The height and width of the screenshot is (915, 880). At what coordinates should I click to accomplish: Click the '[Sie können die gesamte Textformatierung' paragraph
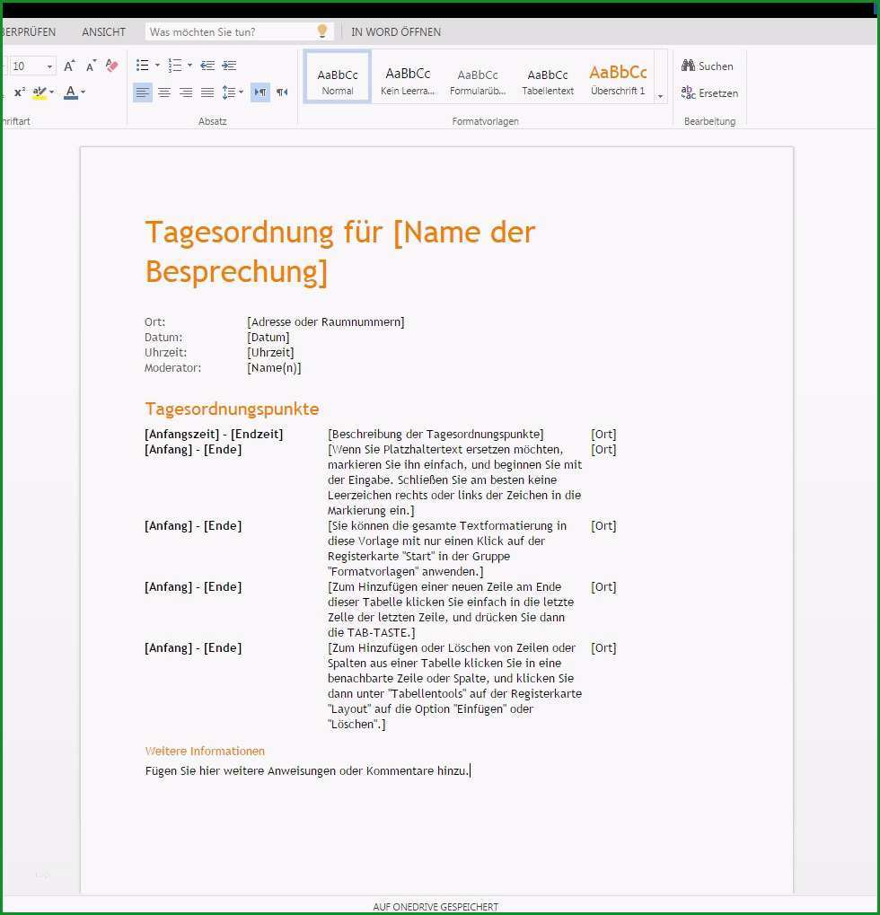point(447,549)
